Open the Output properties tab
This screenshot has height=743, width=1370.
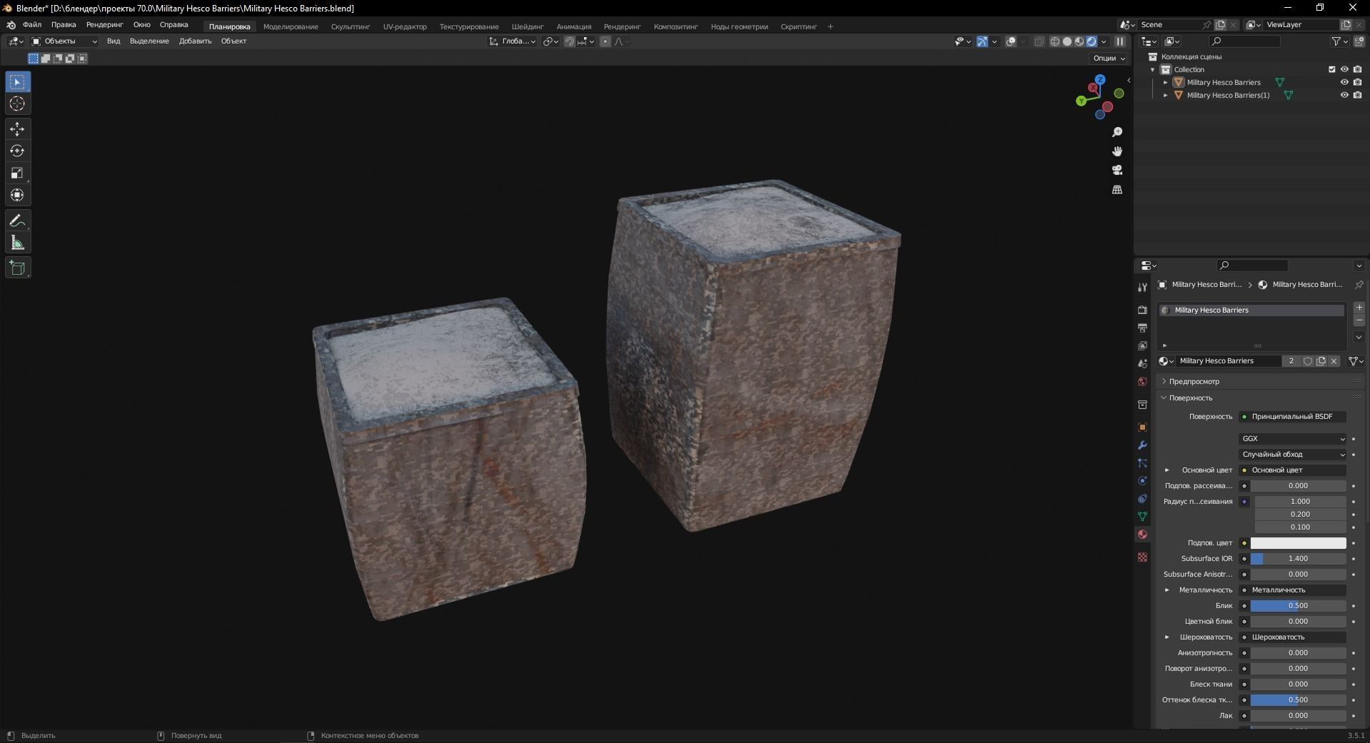pyautogui.click(x=1142, y=328)
